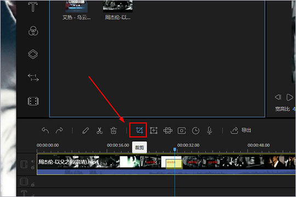
Task: Click the 导出 export button
Action: click(x=241, y=130)
